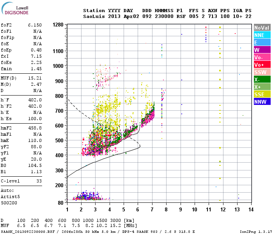Click the 200 km height axis label
273x234 pixels.
(x=59, y=185)
